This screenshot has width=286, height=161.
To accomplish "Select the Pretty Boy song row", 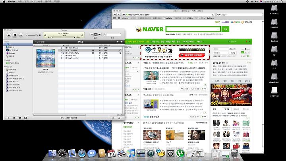I will tap(90, 56).
